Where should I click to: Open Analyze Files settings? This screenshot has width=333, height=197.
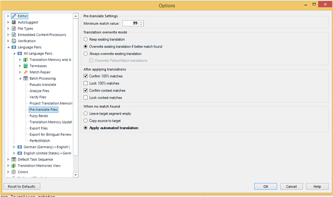[40, 91]
